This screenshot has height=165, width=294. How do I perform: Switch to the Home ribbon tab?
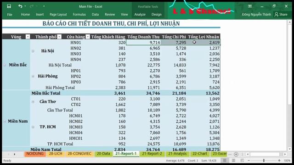pyautogui.click(x=25, y=14)
